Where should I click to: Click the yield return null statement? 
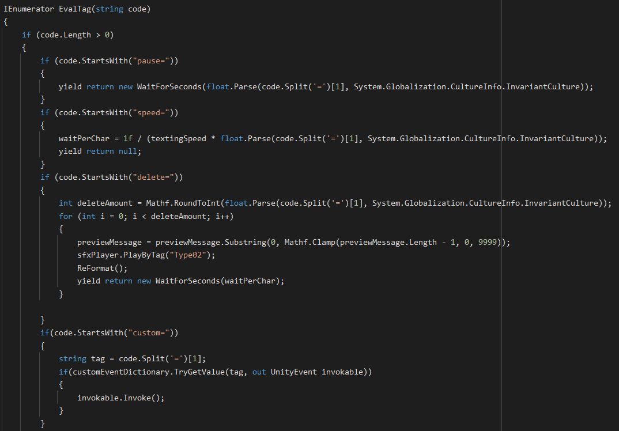tap(99, 151)
